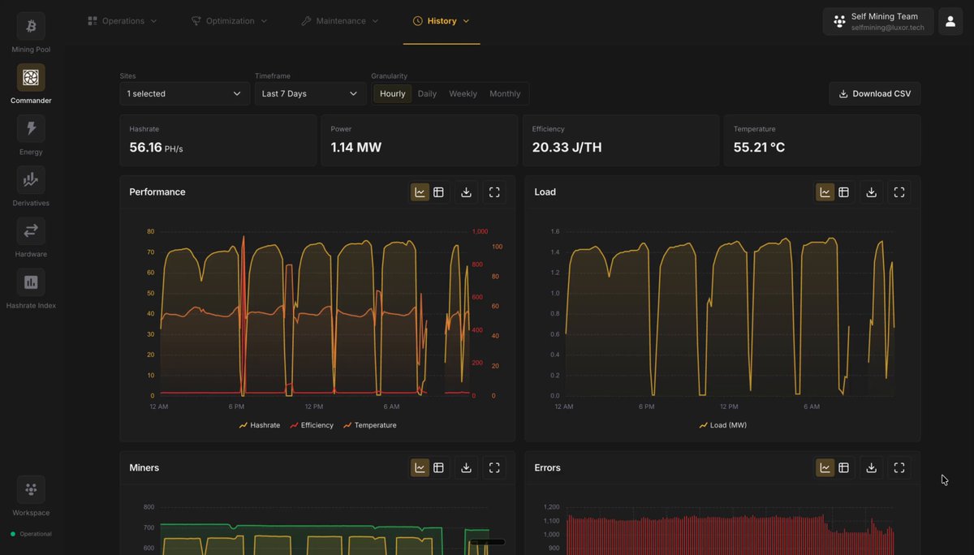Toggle the Hashrate legend series
This screenshot has height=555, width=974.
point(260,425)
